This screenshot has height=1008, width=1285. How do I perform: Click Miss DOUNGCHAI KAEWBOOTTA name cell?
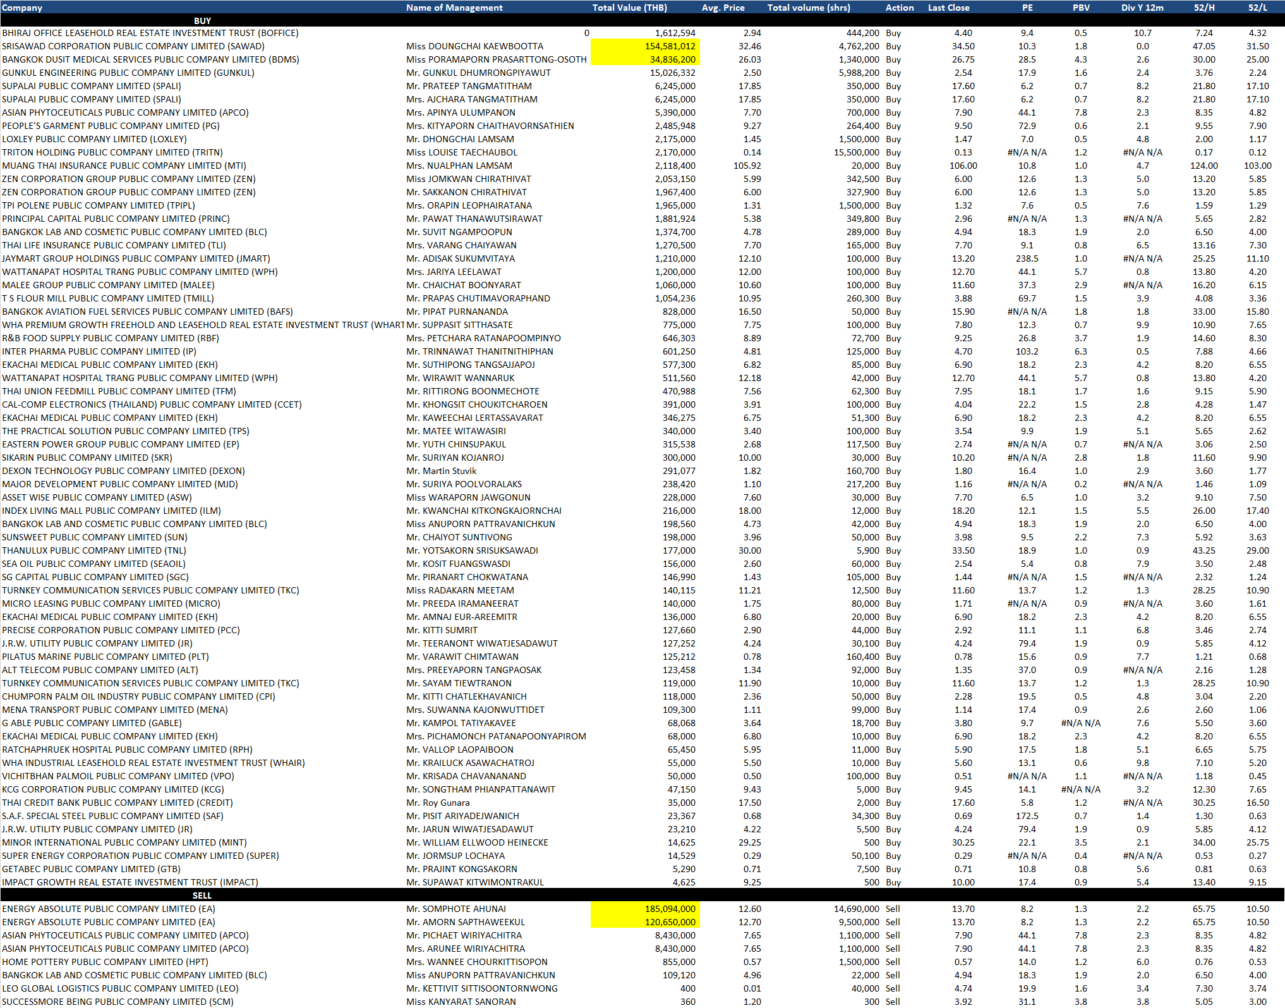tap(474, 46)
